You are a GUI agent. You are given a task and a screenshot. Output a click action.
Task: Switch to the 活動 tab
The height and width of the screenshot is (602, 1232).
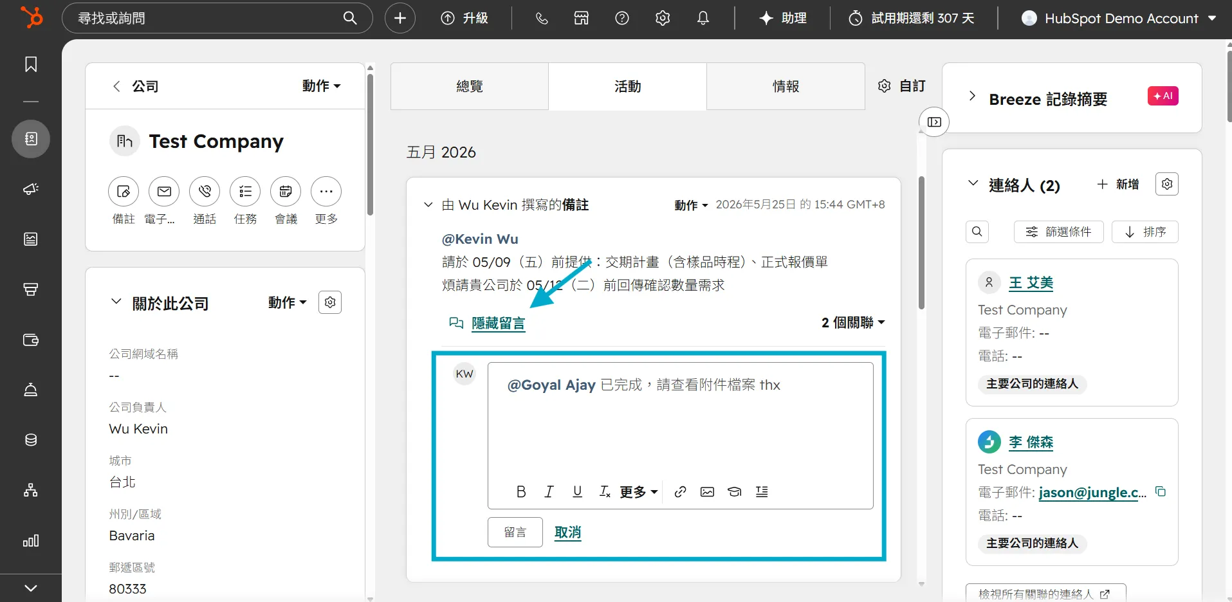[628, 86]
